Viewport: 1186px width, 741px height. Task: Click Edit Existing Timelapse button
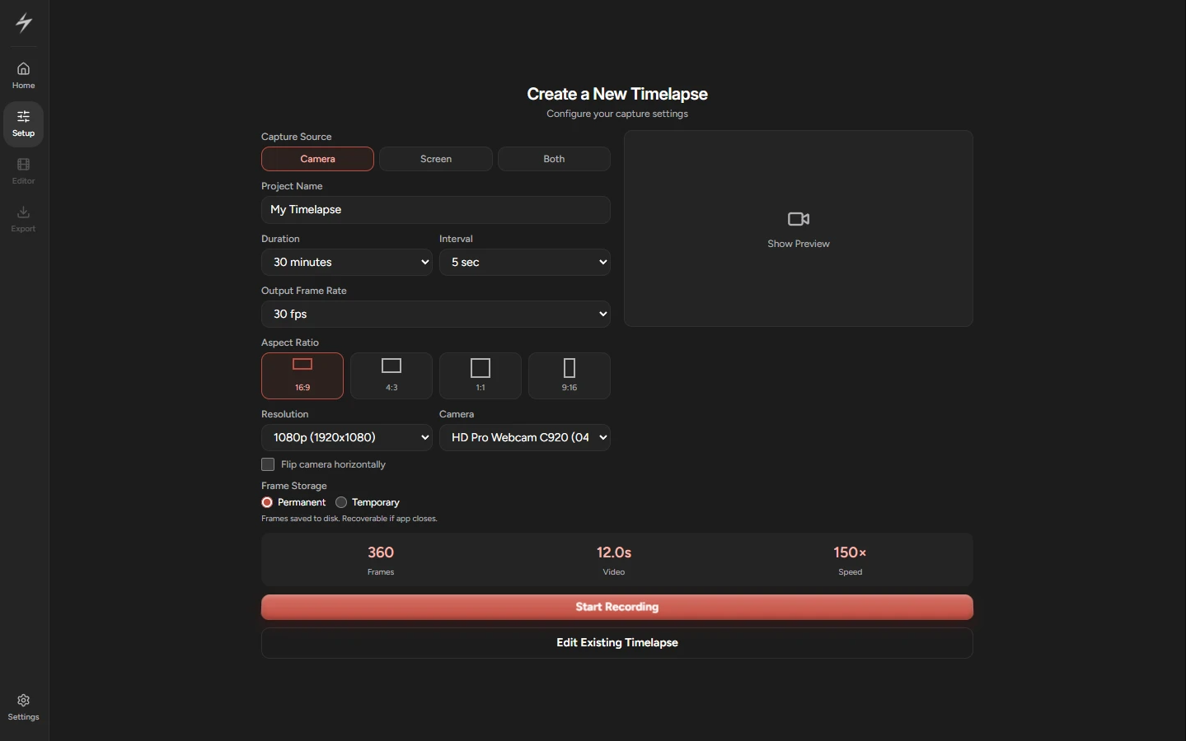point(617,643)
